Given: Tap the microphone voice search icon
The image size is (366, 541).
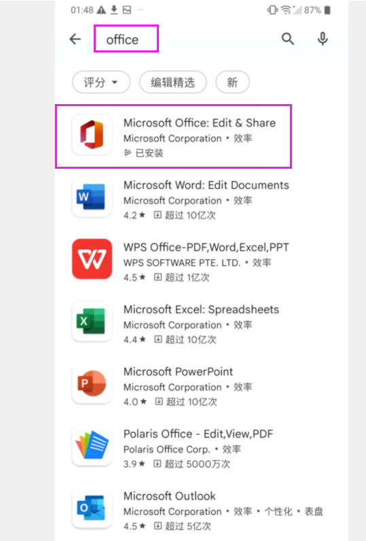Looking at the screenshot, I should pyautogui.click(x=323, y=39).
